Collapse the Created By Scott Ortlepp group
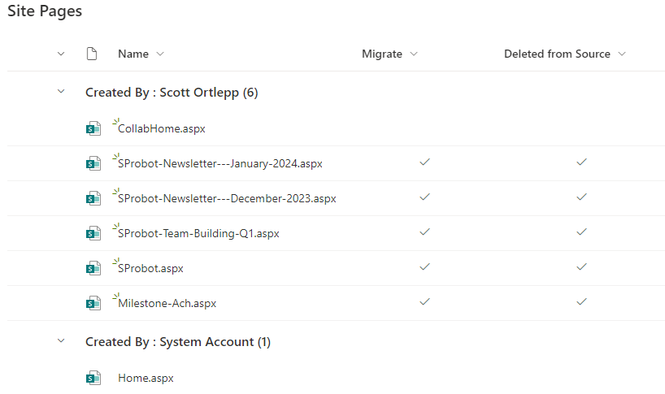Viewport: 665px width, 394px height. (61, 92)
